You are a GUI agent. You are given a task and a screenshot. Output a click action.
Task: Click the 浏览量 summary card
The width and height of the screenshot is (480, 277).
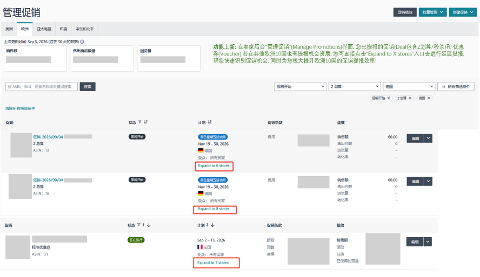coord(169,59)
